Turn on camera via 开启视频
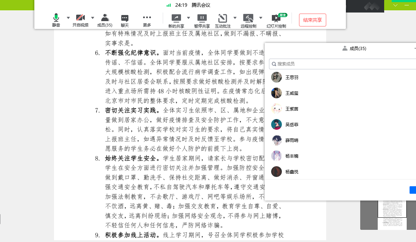 [80, 20]
